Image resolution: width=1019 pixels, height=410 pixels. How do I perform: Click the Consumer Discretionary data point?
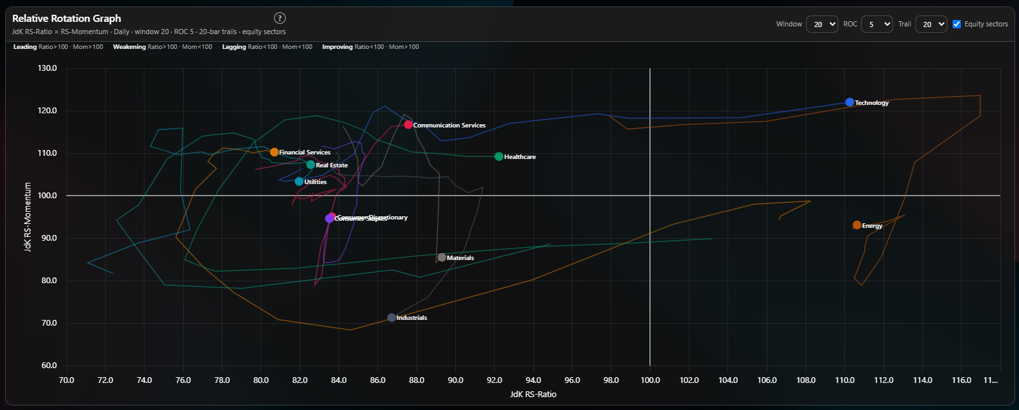tap(331, 217)
